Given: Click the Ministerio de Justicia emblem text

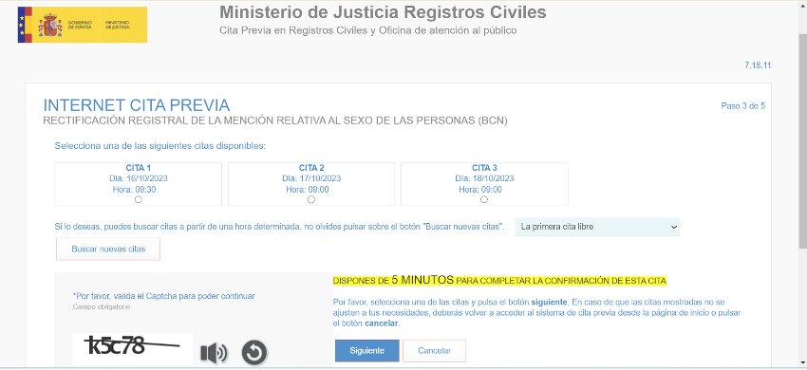Looking at the screenshot, I should click(x=118, y=25).
